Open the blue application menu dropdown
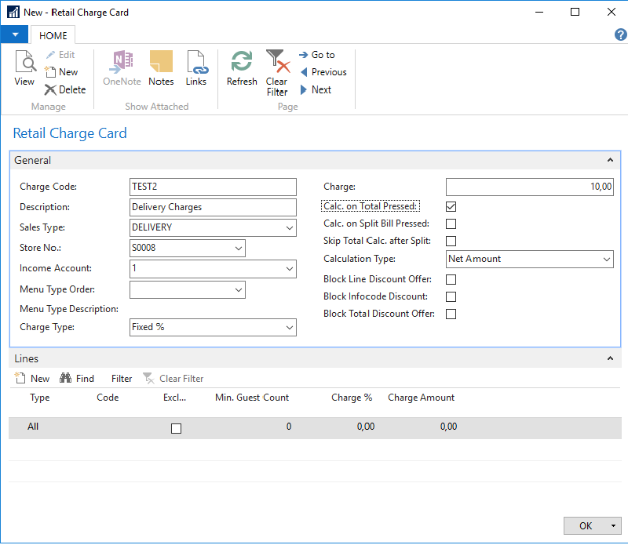This screenshot has height=545, width=628. click(x=14, y=35)
